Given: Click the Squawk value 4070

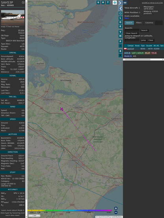Looking at the screenshot, I should pos(22,46).
